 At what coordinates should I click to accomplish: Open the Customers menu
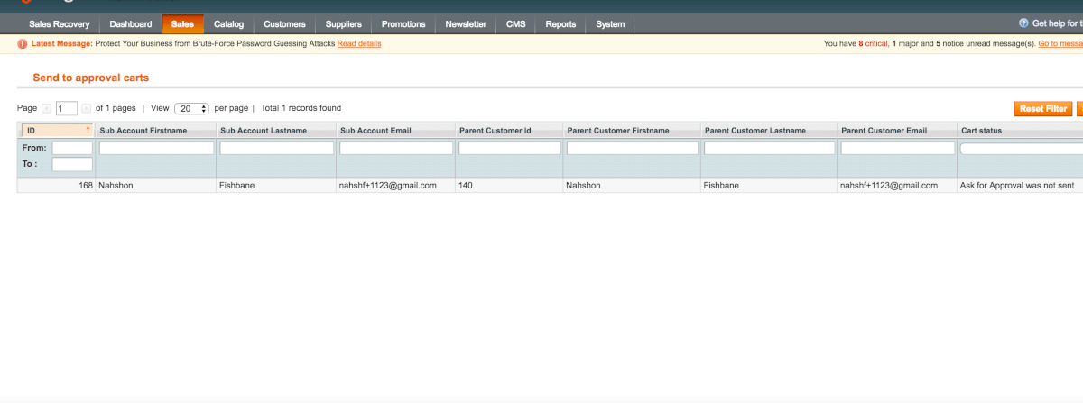[x=284, y=24]
